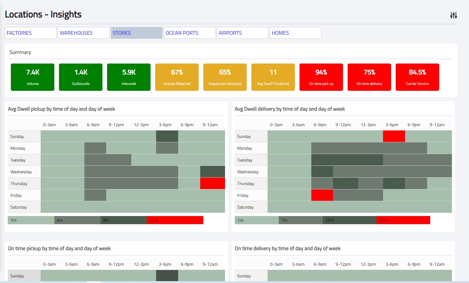Go to the AIRPORTS tab
This screenshot has height=283, width=469.
pos(242,33)
